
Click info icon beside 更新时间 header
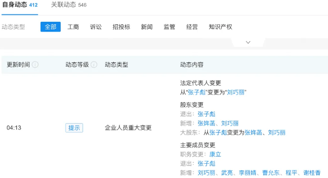coord(35,65)
